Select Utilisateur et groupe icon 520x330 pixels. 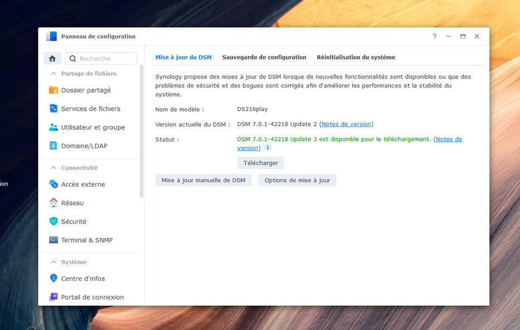(x=54, y=128)
